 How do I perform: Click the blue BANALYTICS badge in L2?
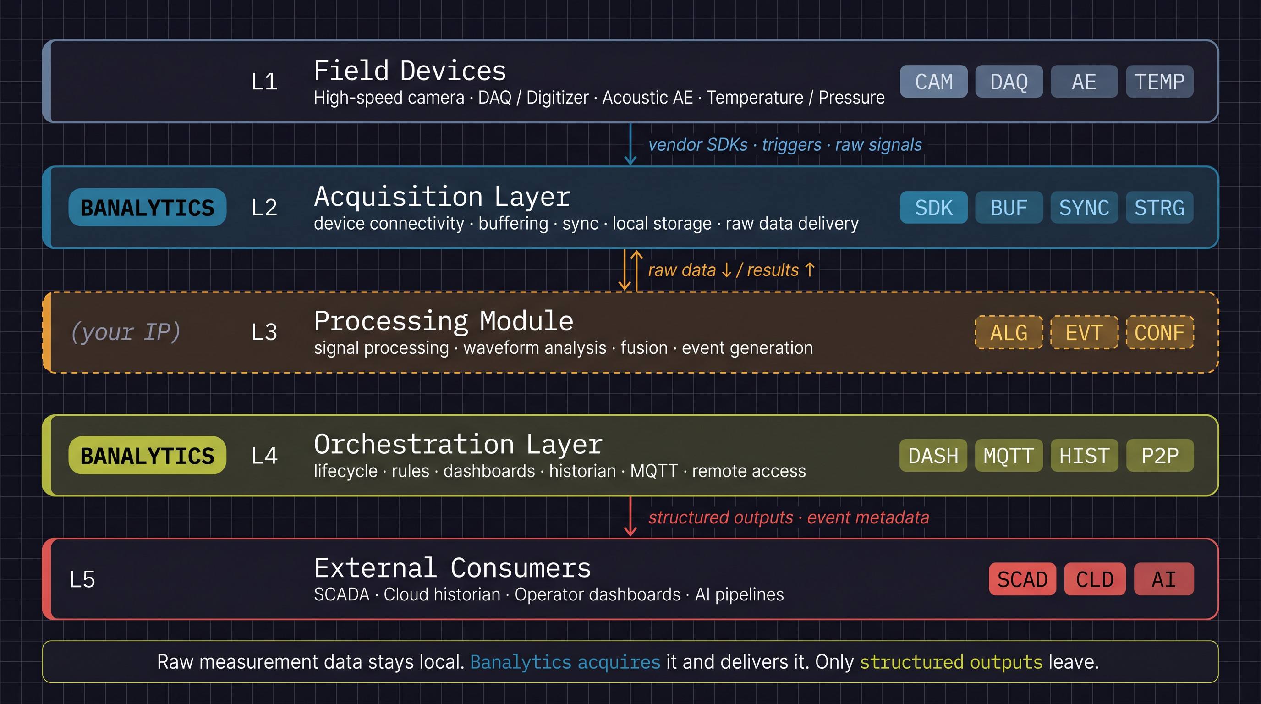tap(148, 207)
